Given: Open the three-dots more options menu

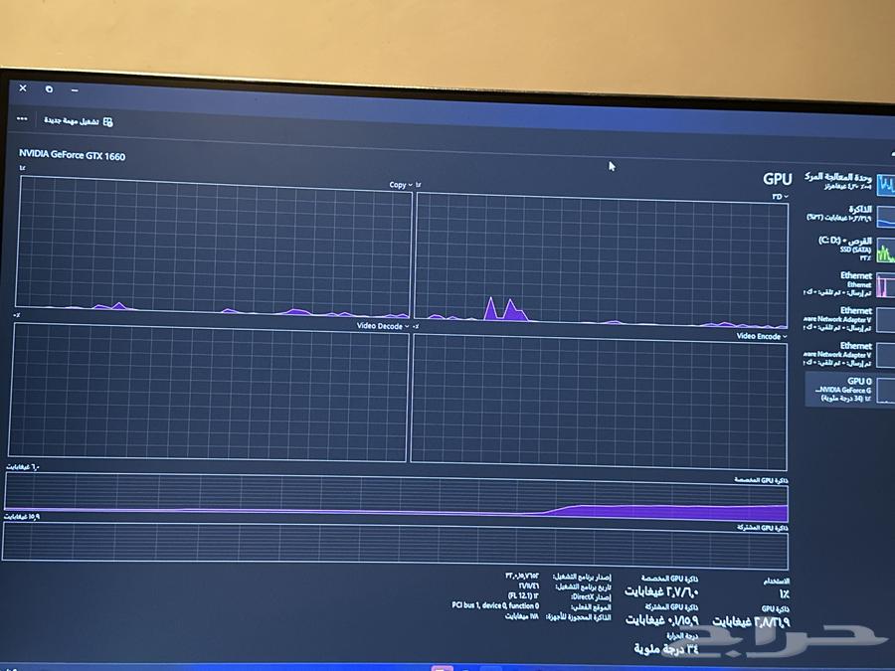Looking at the screenshot, I should pyautogui.click(x=22, y=118).
